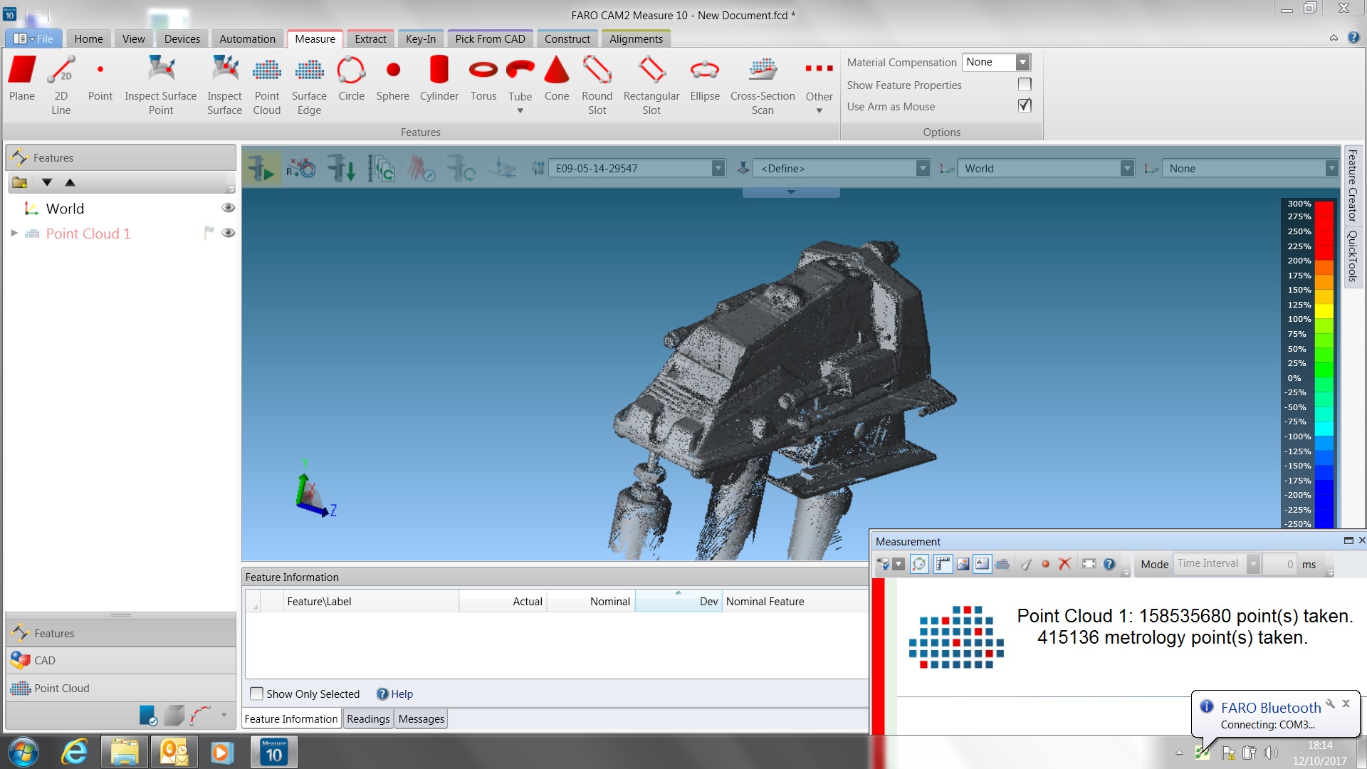Click the ruler icon in Measurement toolbar

pyautogui.click(x=943, y=564)
